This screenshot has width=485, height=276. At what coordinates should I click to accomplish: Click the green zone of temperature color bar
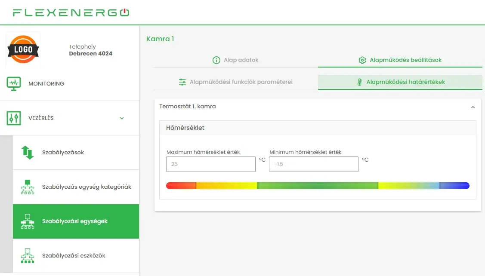click(x=317, y=186)
